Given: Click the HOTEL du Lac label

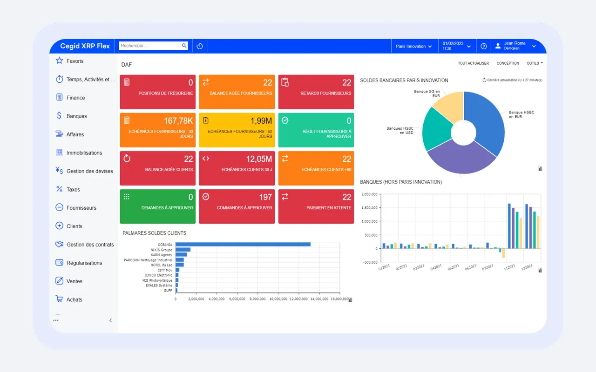Looking at the screenshot, I should [x=162, y=265].
